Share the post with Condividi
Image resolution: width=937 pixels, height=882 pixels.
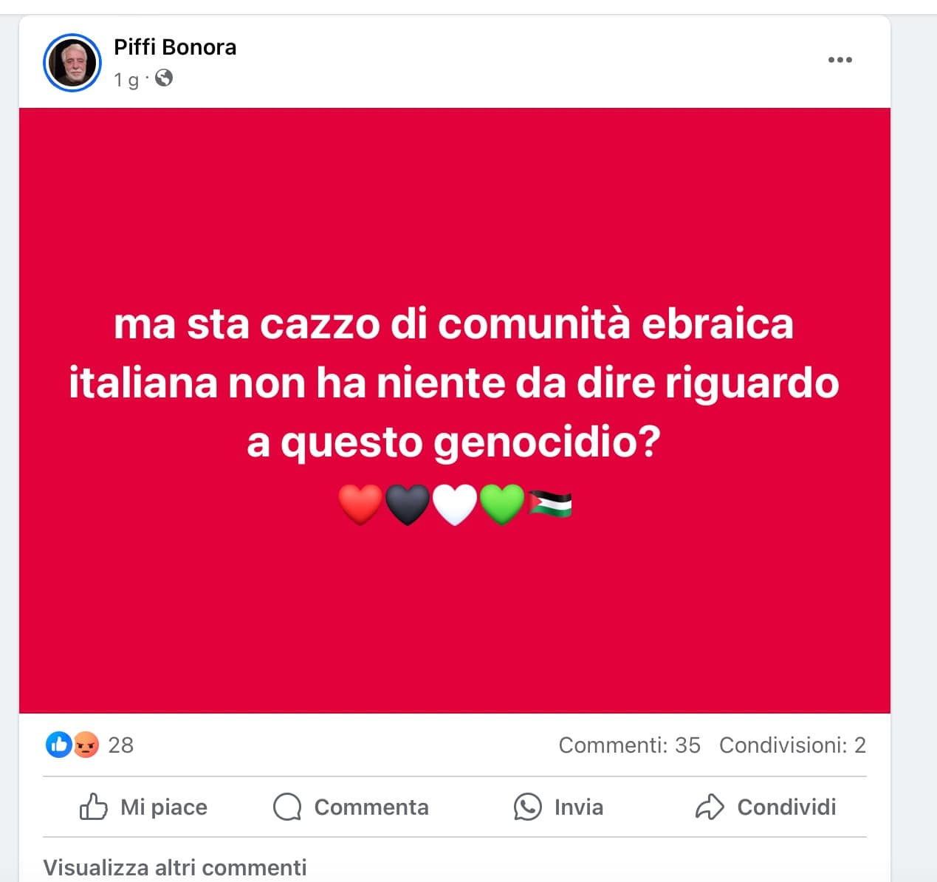tap(766, 807)
